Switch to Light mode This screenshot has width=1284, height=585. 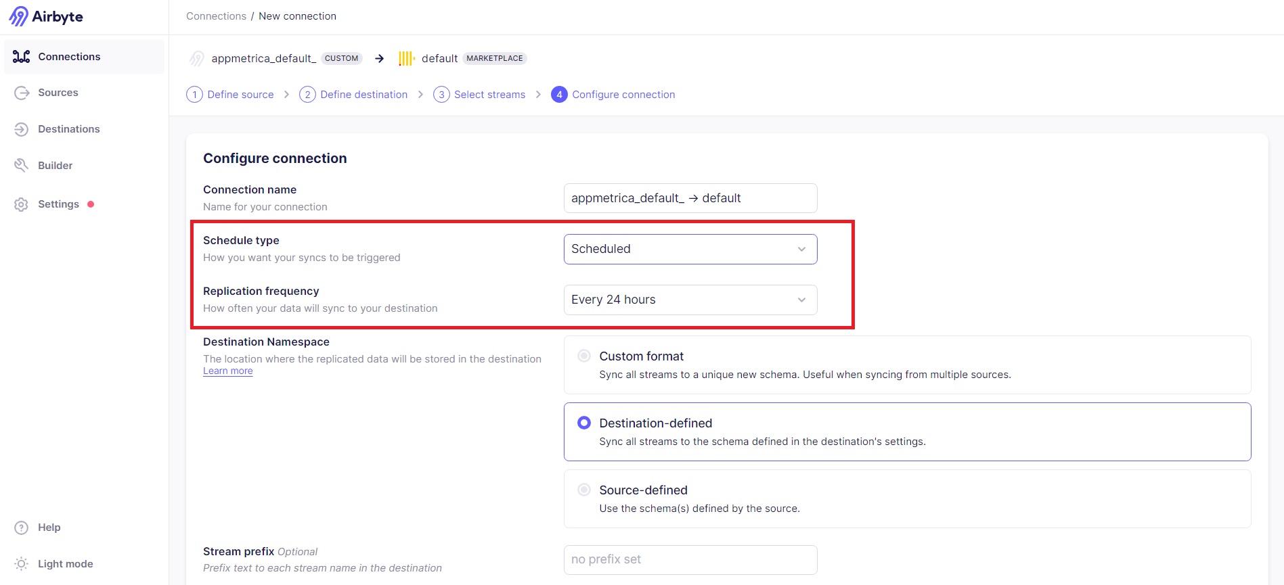tap(84, 564)
